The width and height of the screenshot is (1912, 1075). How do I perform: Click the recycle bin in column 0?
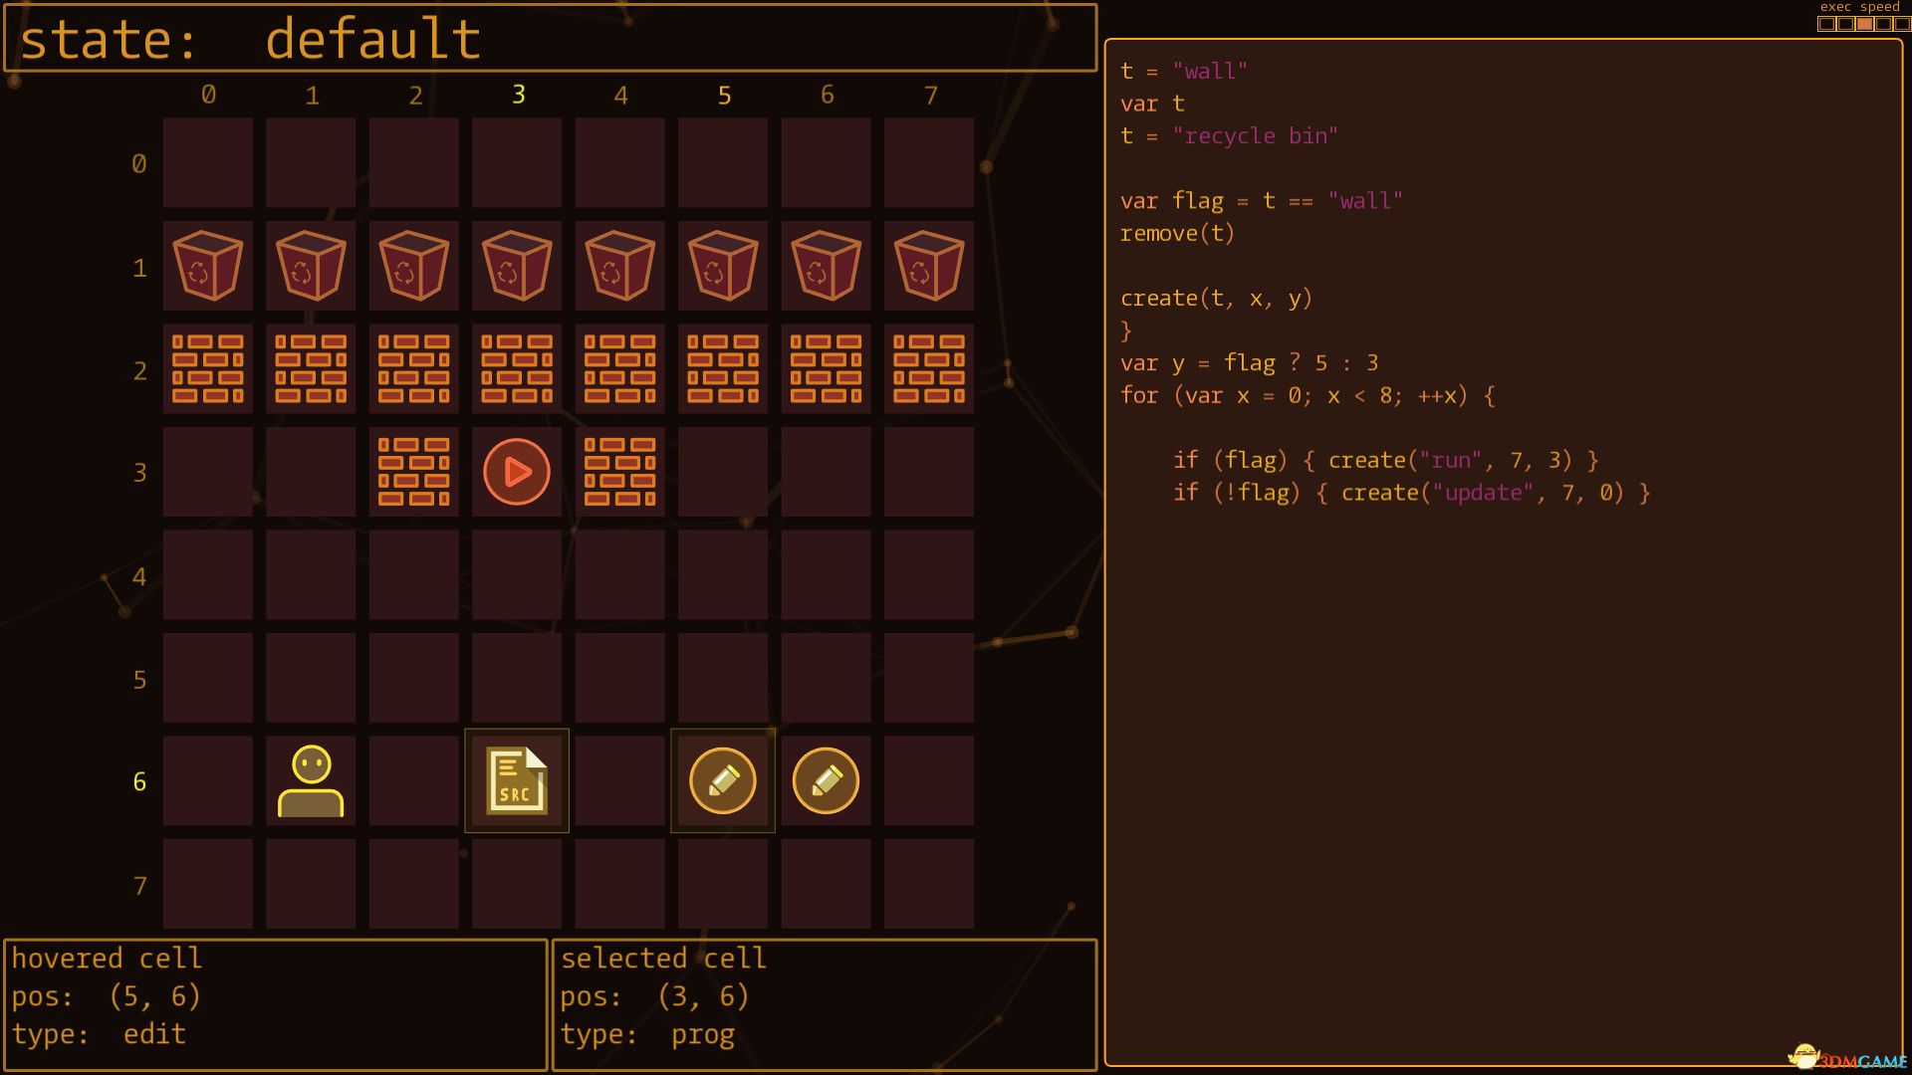(208, 266)
